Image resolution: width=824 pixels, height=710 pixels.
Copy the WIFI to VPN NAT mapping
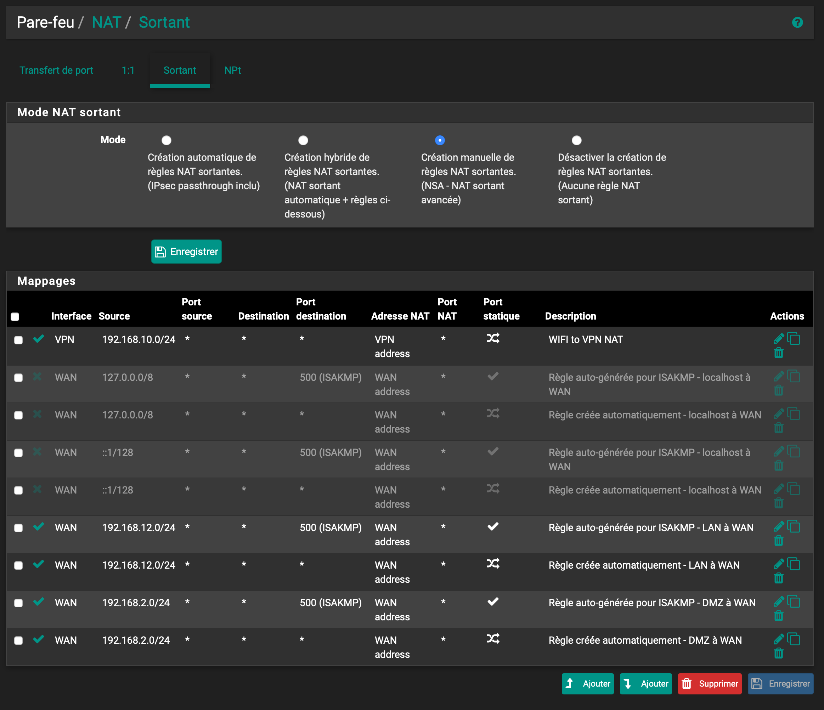coord(794,338)
